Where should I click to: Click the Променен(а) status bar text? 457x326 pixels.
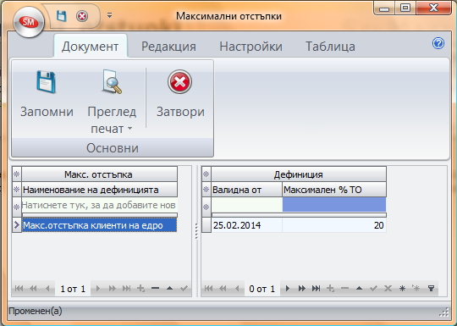[36, 311]
